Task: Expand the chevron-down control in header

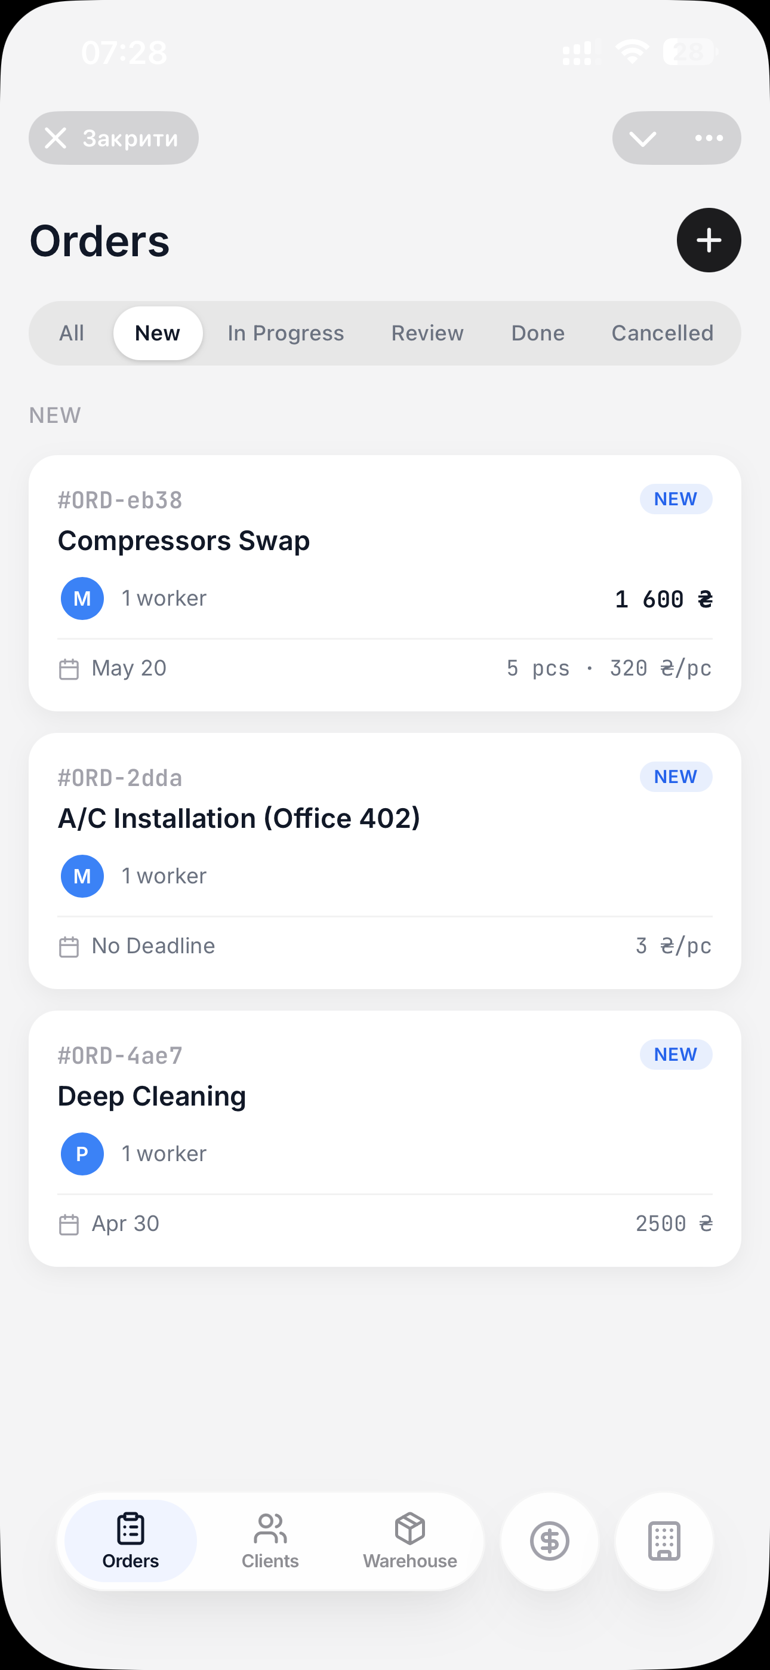Action: [642, 138]
